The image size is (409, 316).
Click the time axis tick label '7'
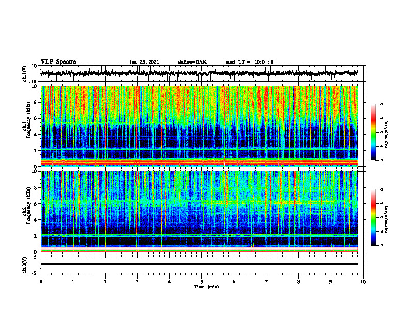click(266, 282)
